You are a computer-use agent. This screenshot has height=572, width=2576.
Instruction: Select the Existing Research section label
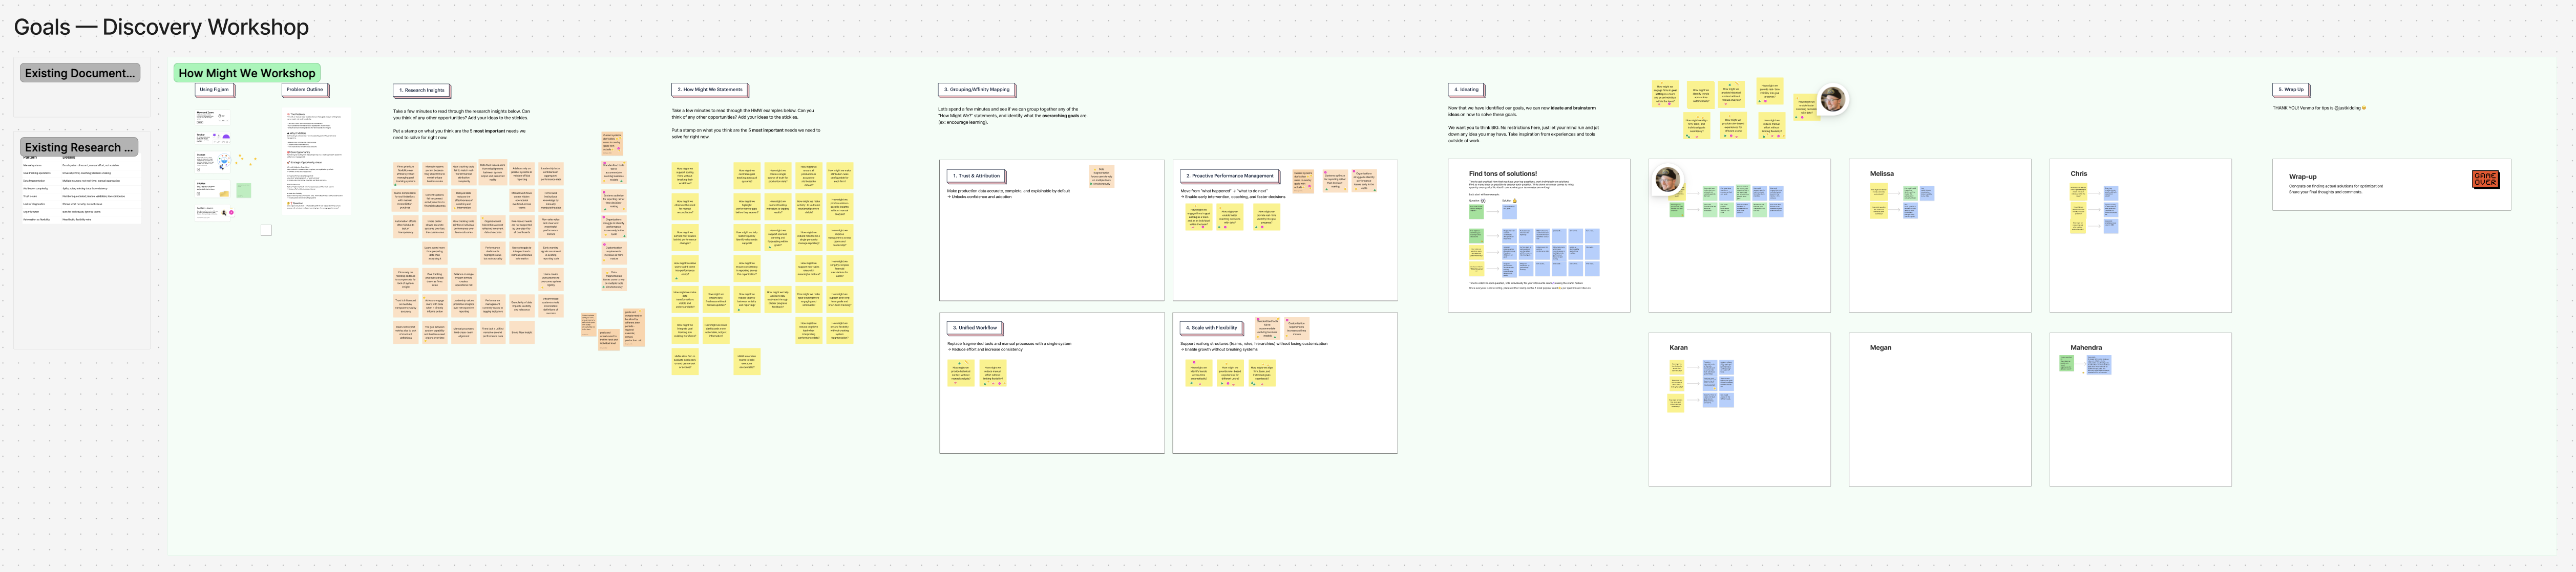pyautogui.click(x=80, y=147)
